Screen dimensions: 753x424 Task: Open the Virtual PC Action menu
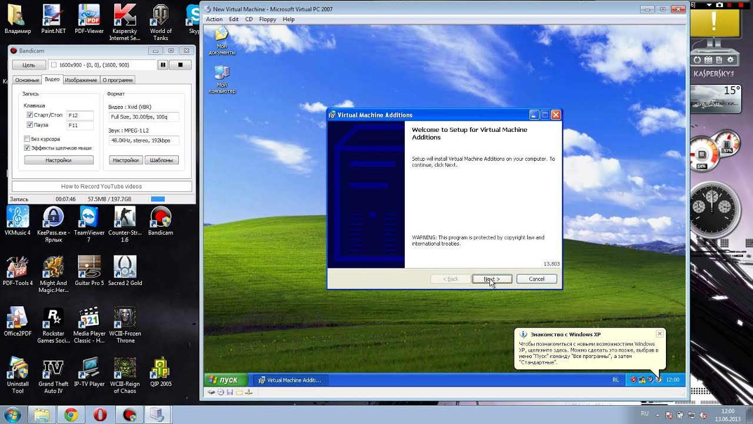click(x=214, y=19)
